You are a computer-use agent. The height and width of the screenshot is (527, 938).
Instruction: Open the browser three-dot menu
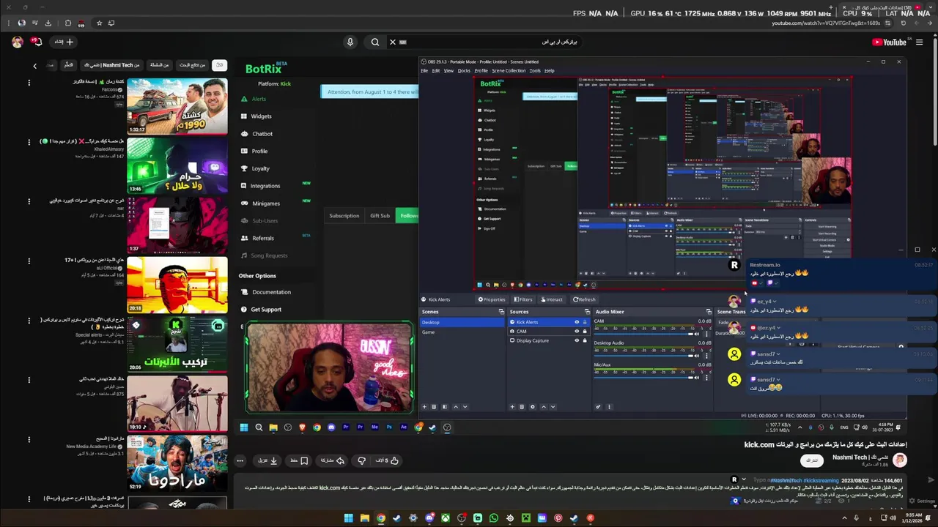(9, 23)
